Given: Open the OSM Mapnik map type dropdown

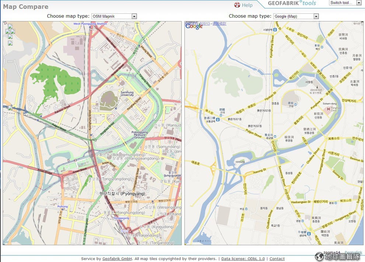Looking at the screenshot, I should coord(114,16).
